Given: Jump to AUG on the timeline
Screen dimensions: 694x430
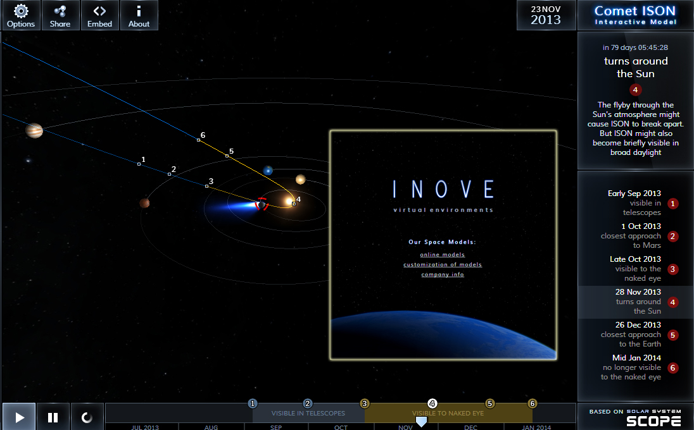Looking at the screenshot, I should point(211,427).
